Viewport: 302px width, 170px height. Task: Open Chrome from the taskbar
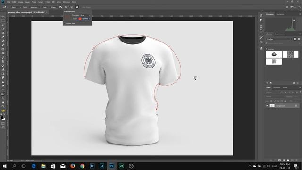83,166
